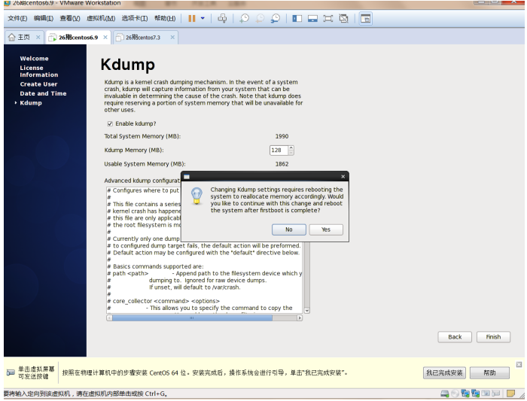Open the 文件(F) menu
Viewport: 527px width, 401px height.
(17, 19)
